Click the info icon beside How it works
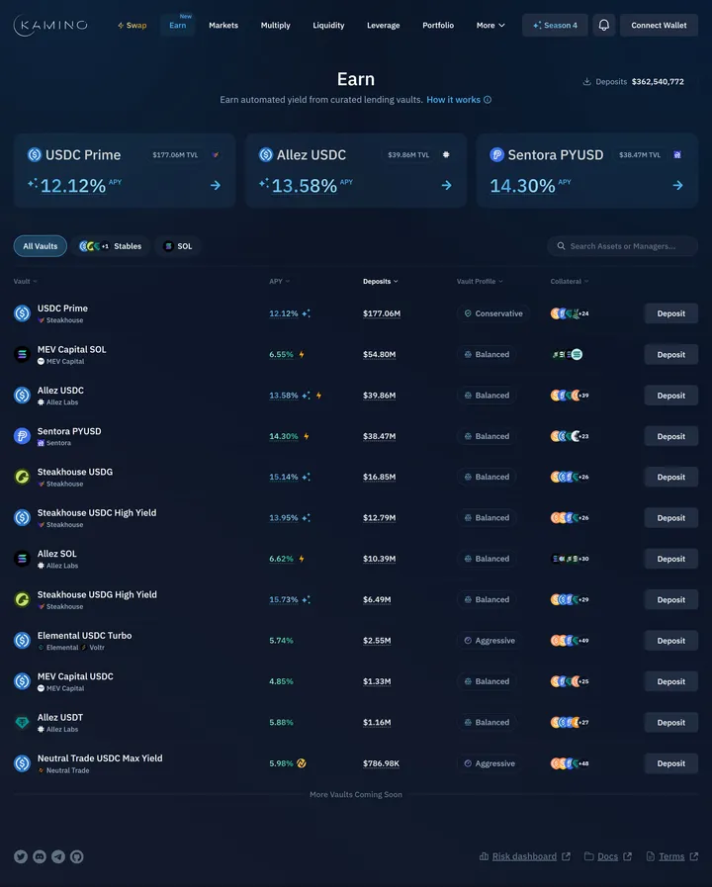Image resolution: width=712 pixels, height=887 pixels. (488, 100)
